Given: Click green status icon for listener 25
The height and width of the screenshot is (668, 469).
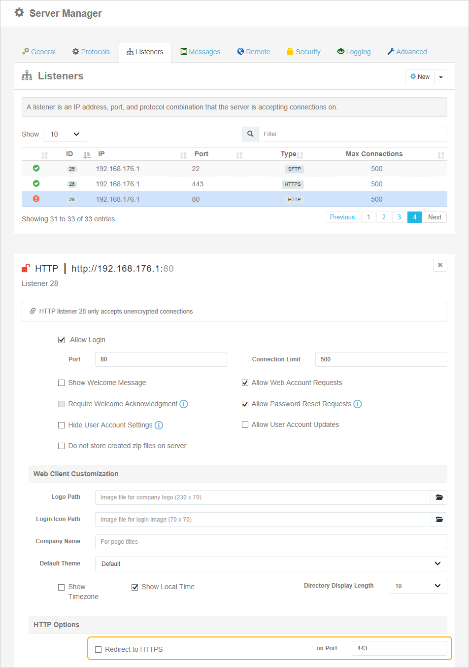Looking at the screenshot, I should pyautogui.click(x=36, y=169).
